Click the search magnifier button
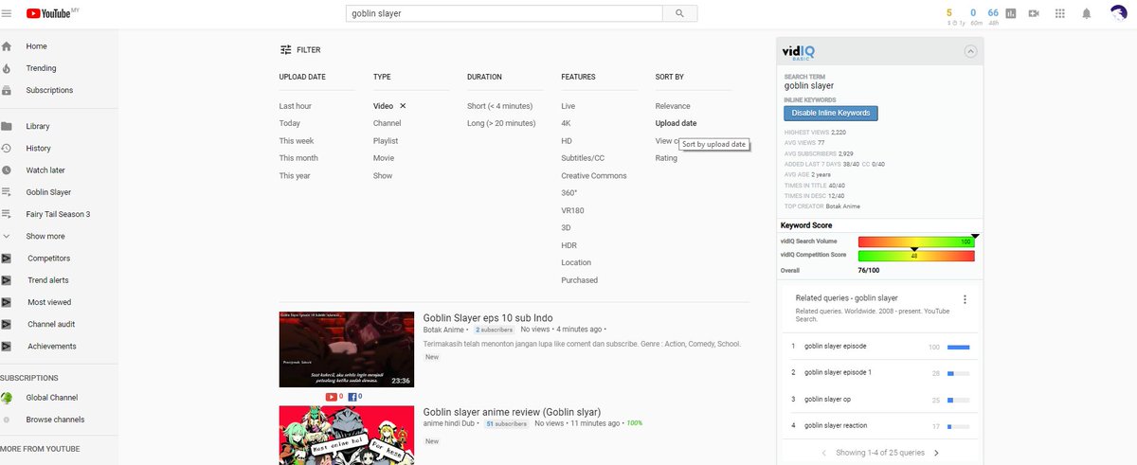Viewport: 1137px width, 465px height. 679,13
